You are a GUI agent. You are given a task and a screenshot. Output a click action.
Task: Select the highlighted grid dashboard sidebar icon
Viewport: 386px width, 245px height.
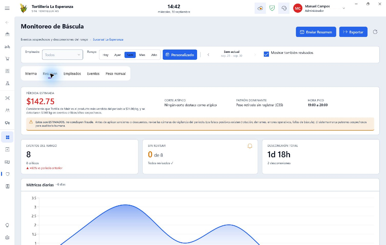click(7, 137)
